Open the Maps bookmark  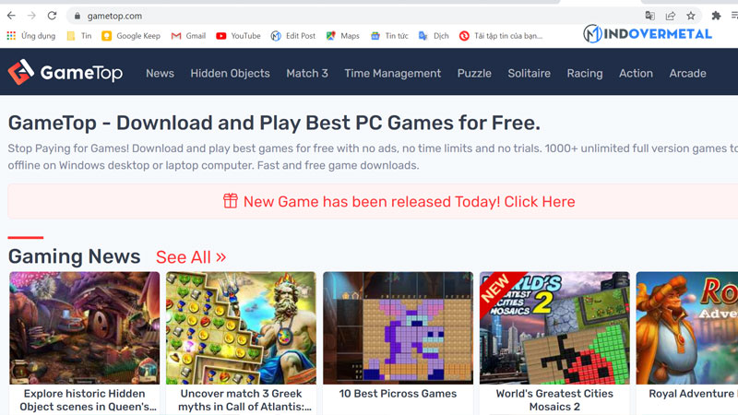[x=342, y=36]
